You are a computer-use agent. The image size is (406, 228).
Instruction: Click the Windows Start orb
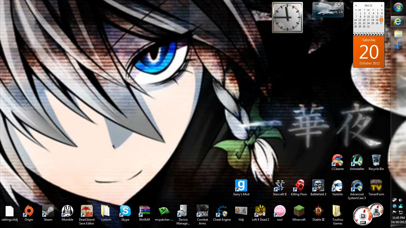(398, 7)
